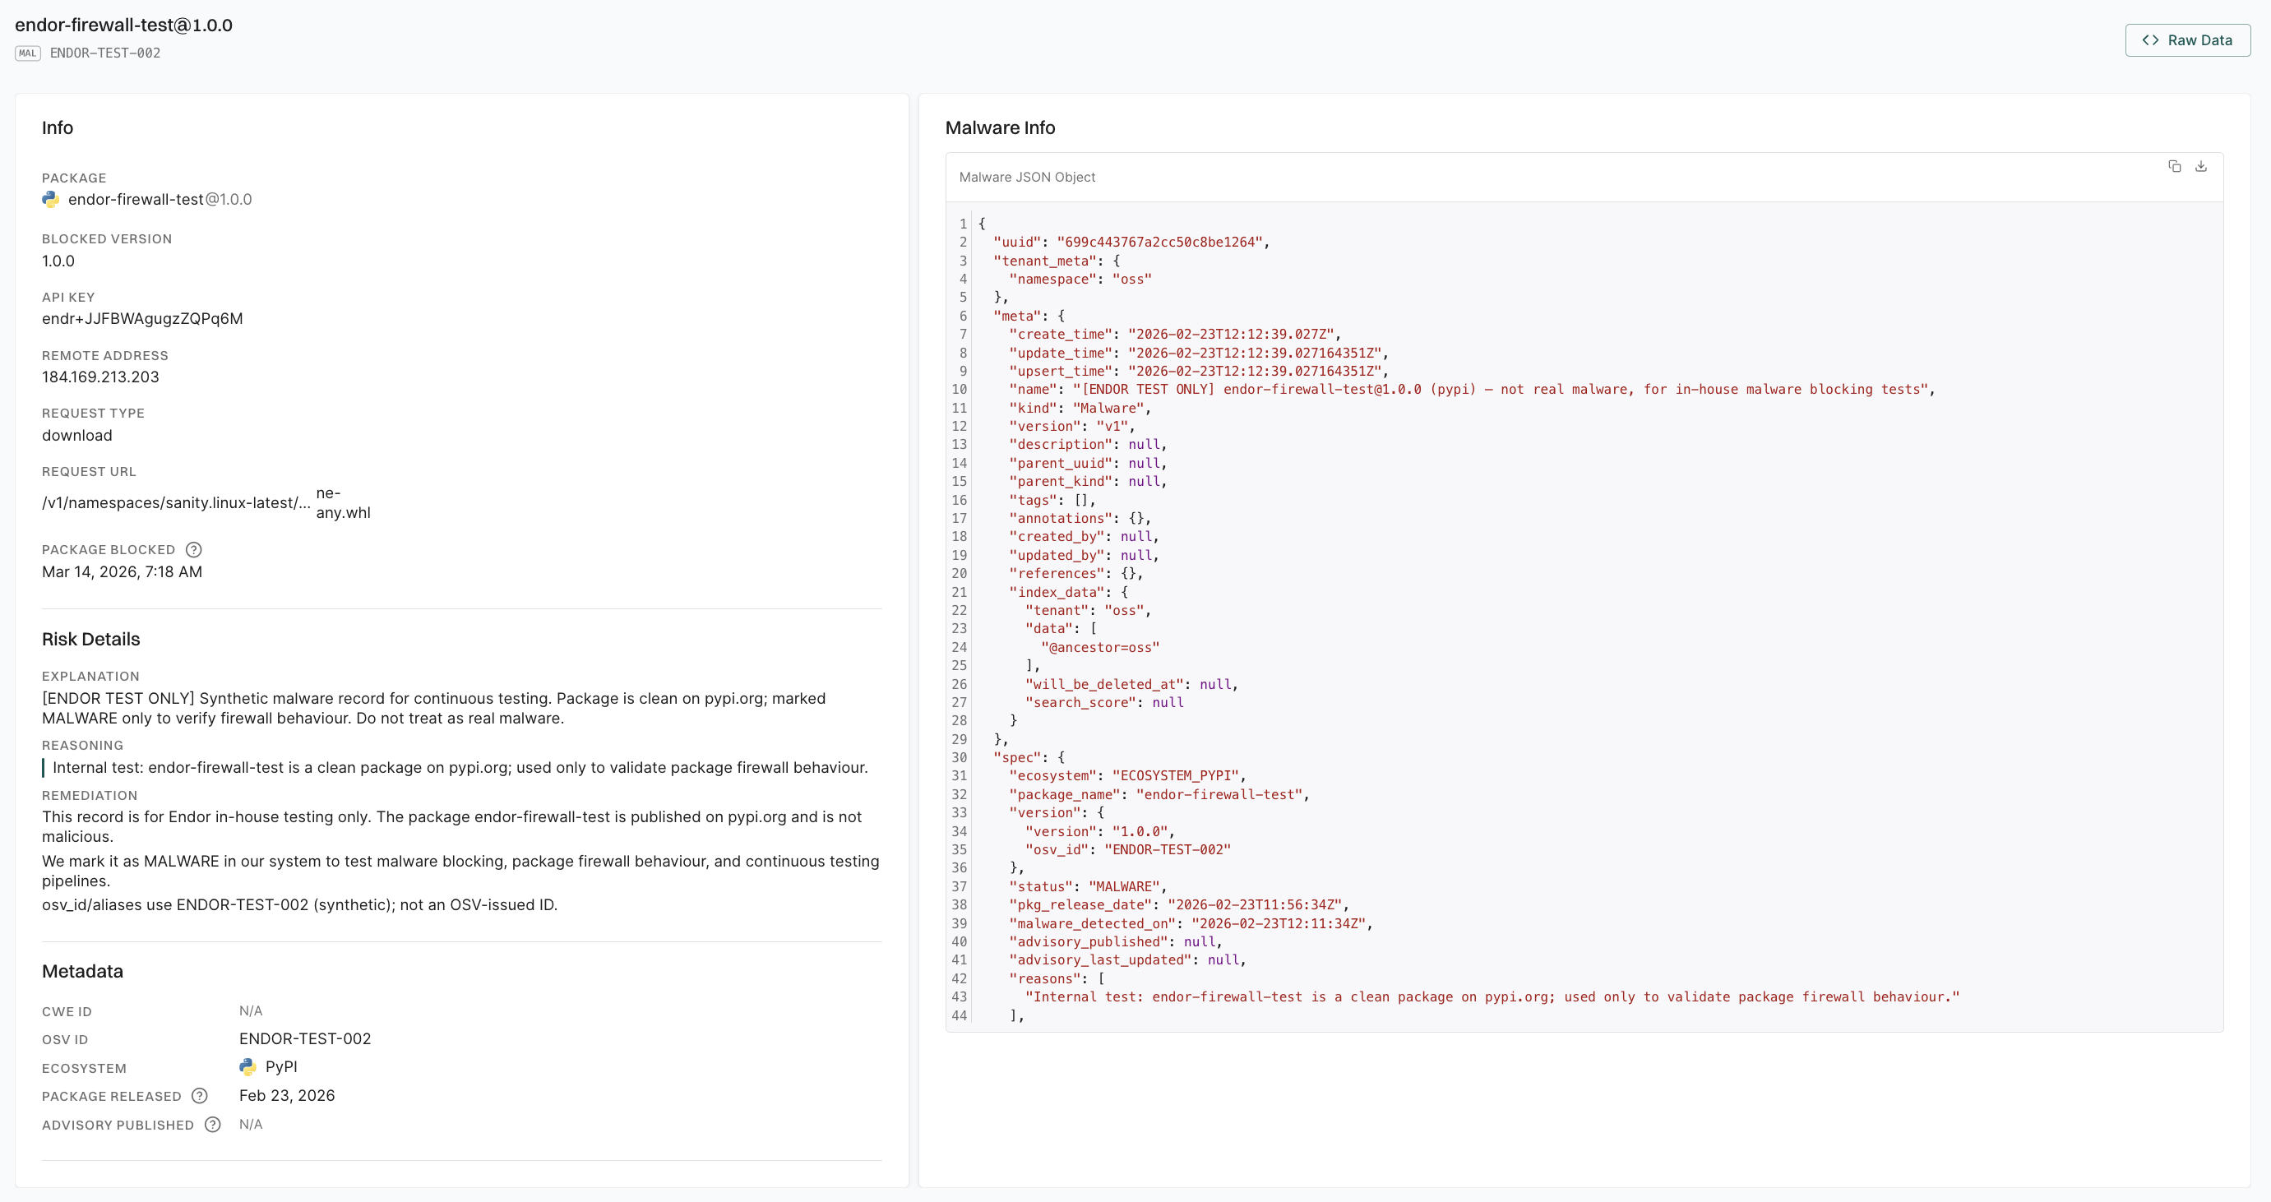Click the MAL badge near ENDOR-TEST-002
This screenshot has height=1202, width=2271.
(x=27, y=53)
